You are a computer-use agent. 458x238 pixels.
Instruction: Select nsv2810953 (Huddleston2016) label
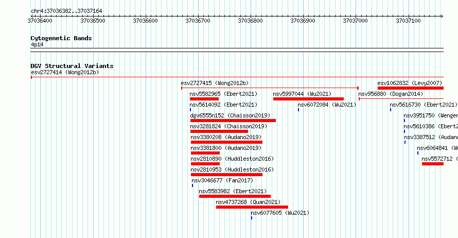[232, 169]
